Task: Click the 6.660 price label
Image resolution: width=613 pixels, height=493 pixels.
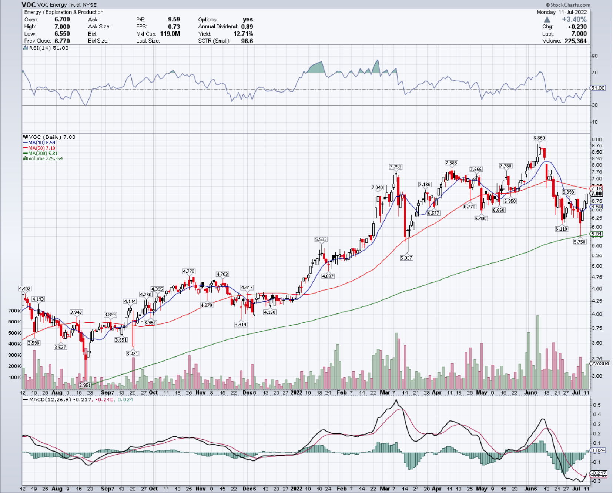Action: 499,210
